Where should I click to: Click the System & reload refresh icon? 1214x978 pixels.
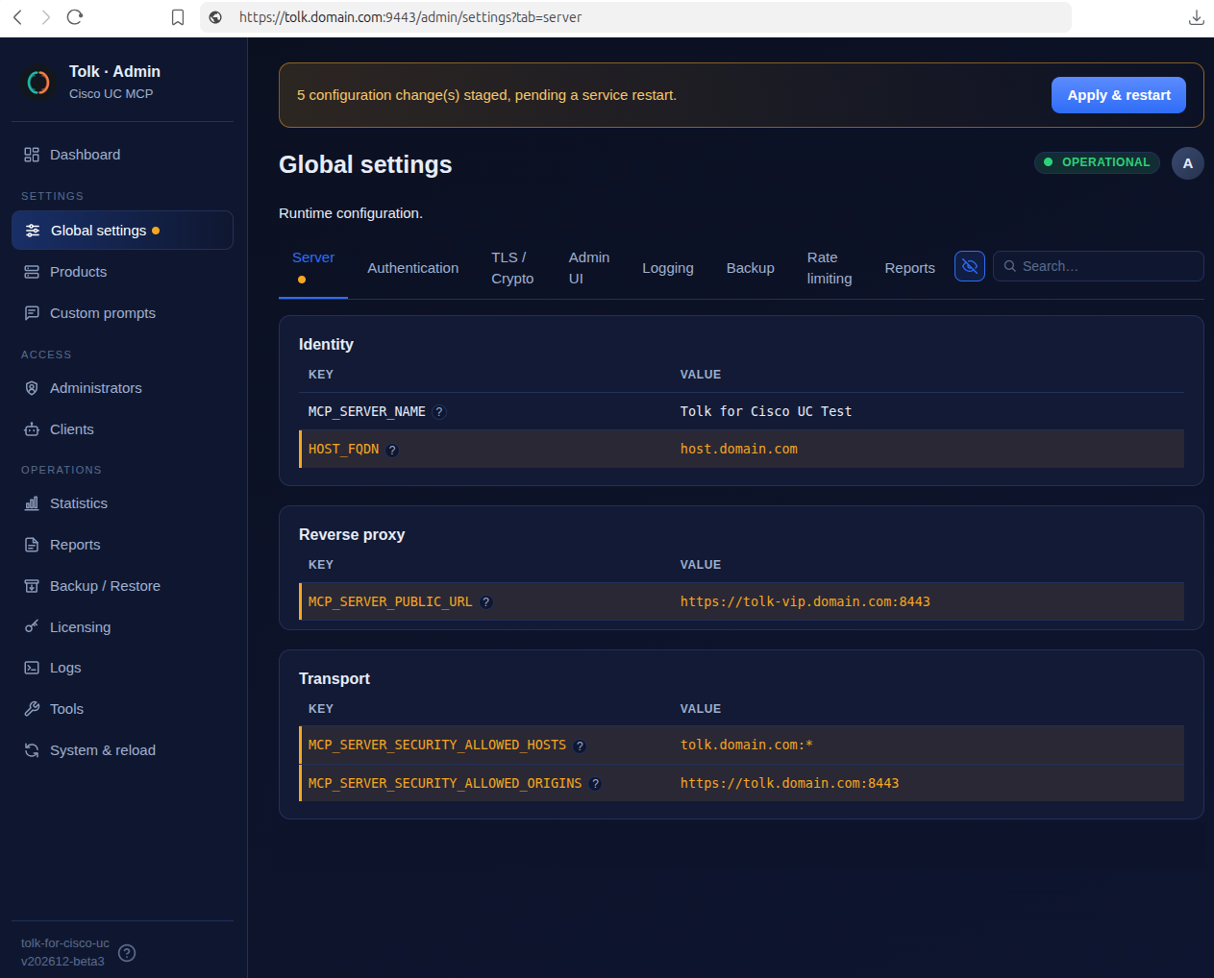click(32, 750)
